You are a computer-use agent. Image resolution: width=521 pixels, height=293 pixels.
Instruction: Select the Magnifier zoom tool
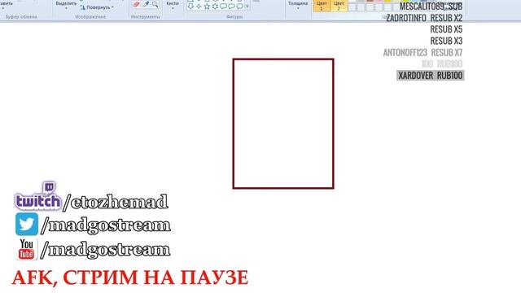pos(155,4)
